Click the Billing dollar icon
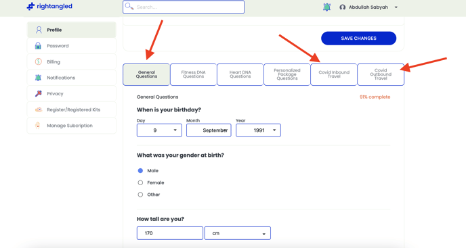The image size is (466, 248). [39, 61]
